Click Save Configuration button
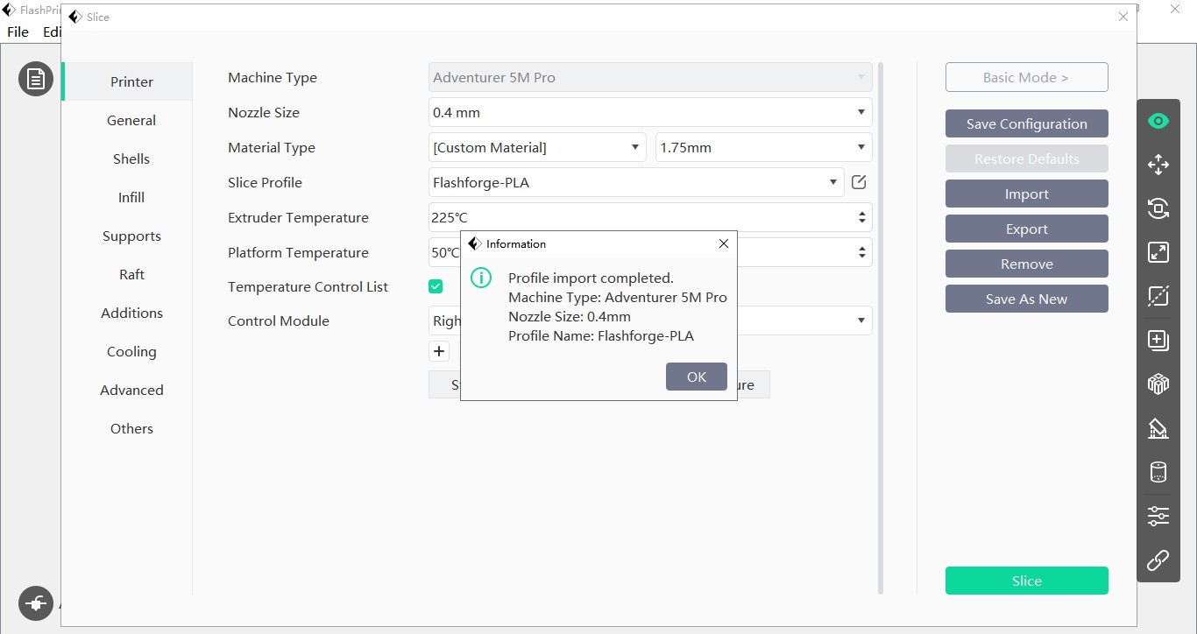The image size is (1197, 634). coord(1026,123)
